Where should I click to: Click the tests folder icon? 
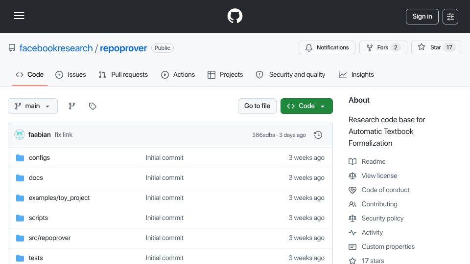(20, 258)
